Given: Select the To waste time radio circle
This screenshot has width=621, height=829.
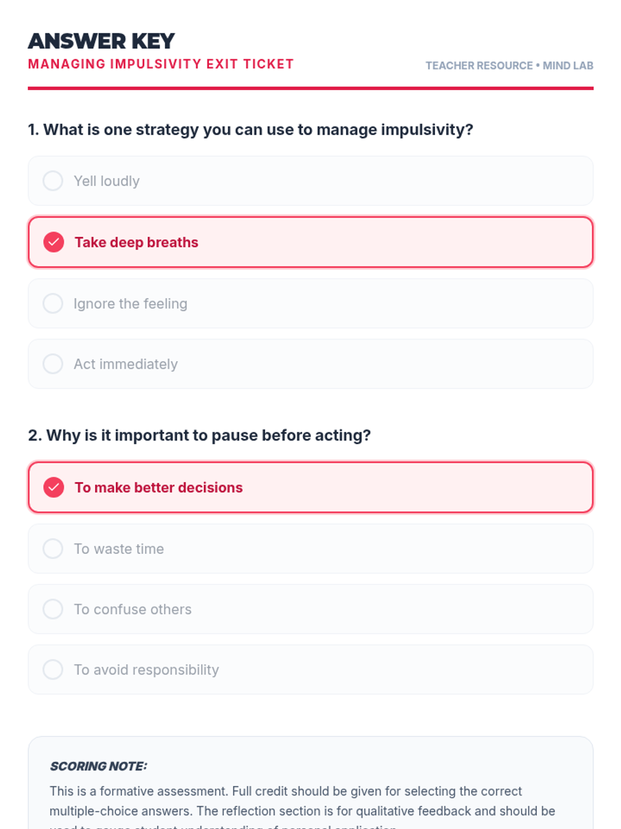Looking at the screenshot, I should pyautogui.click(x=53, y=548).
